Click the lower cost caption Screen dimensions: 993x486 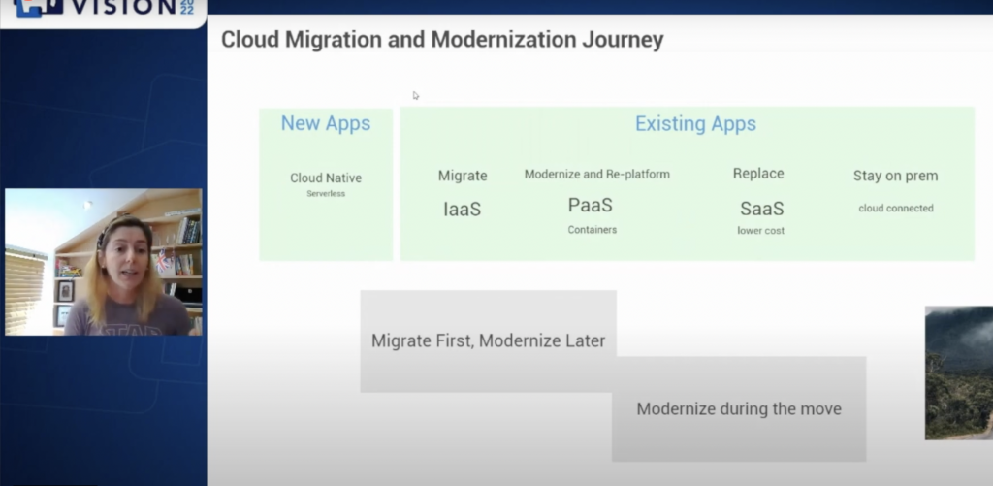tap(760, 231)
